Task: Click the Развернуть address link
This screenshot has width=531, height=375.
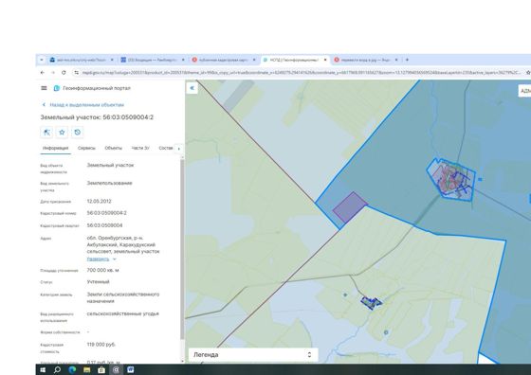Action: tap(98, 259)
